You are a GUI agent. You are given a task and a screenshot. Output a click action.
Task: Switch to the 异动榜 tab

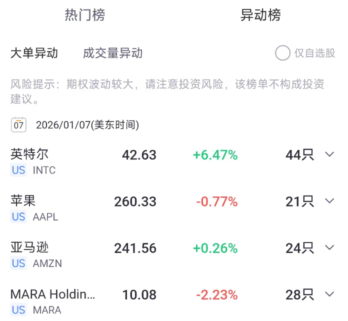[260, 15]
